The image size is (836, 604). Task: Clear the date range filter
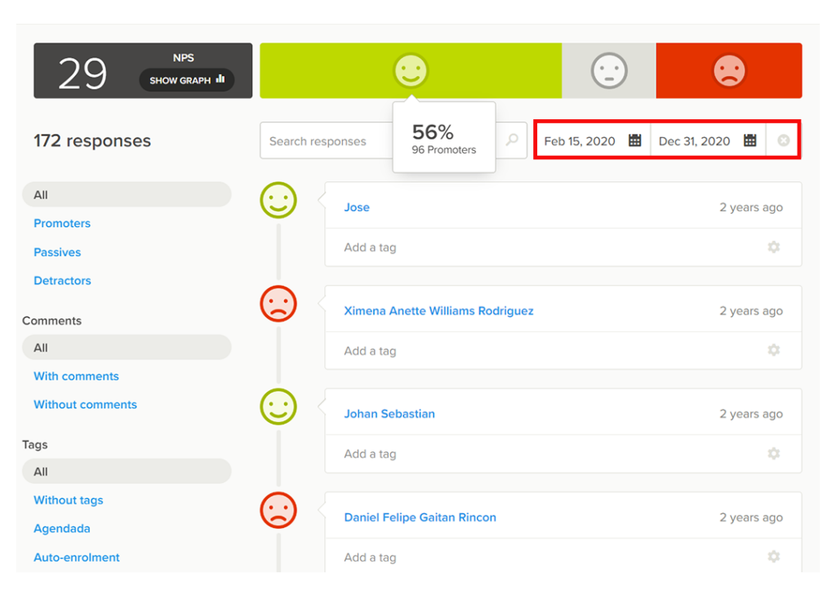tap(784, 140)
